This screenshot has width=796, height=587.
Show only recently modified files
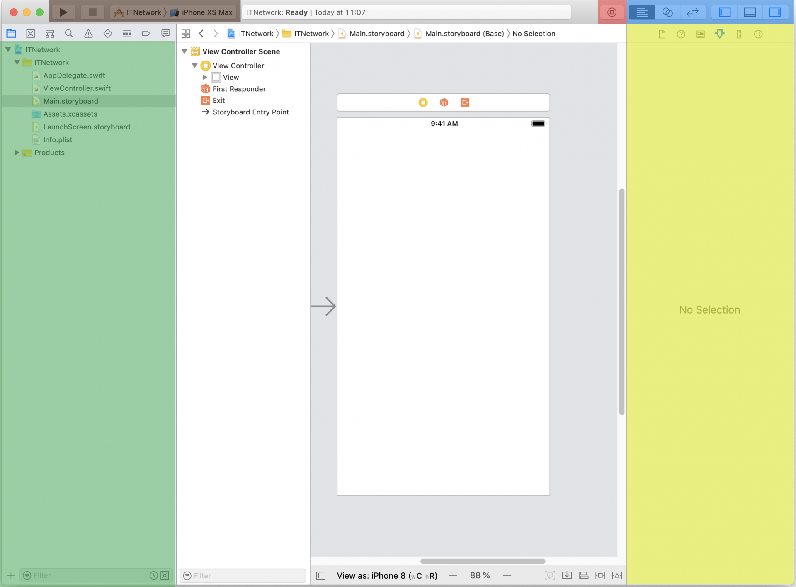[x=153, y=575]
